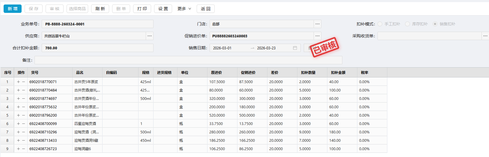Open promotion price order ellipsis lookup
Screen dimensions: 489x157
click(318, 36)
